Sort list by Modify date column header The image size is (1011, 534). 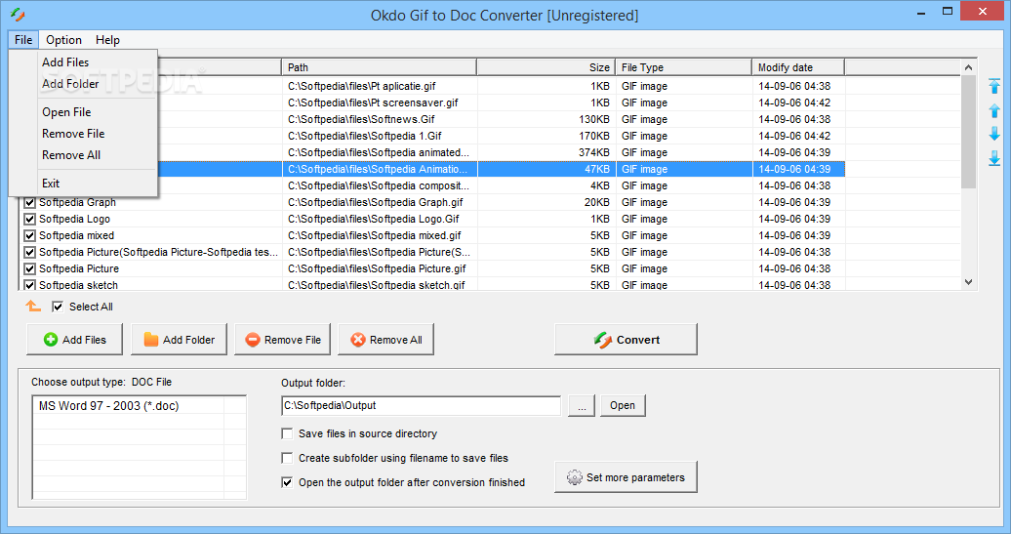[798, 67]
